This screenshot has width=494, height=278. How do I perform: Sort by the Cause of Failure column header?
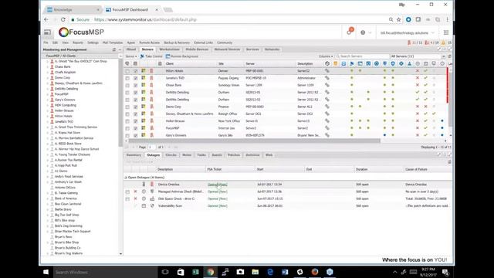tap(427, 169)
